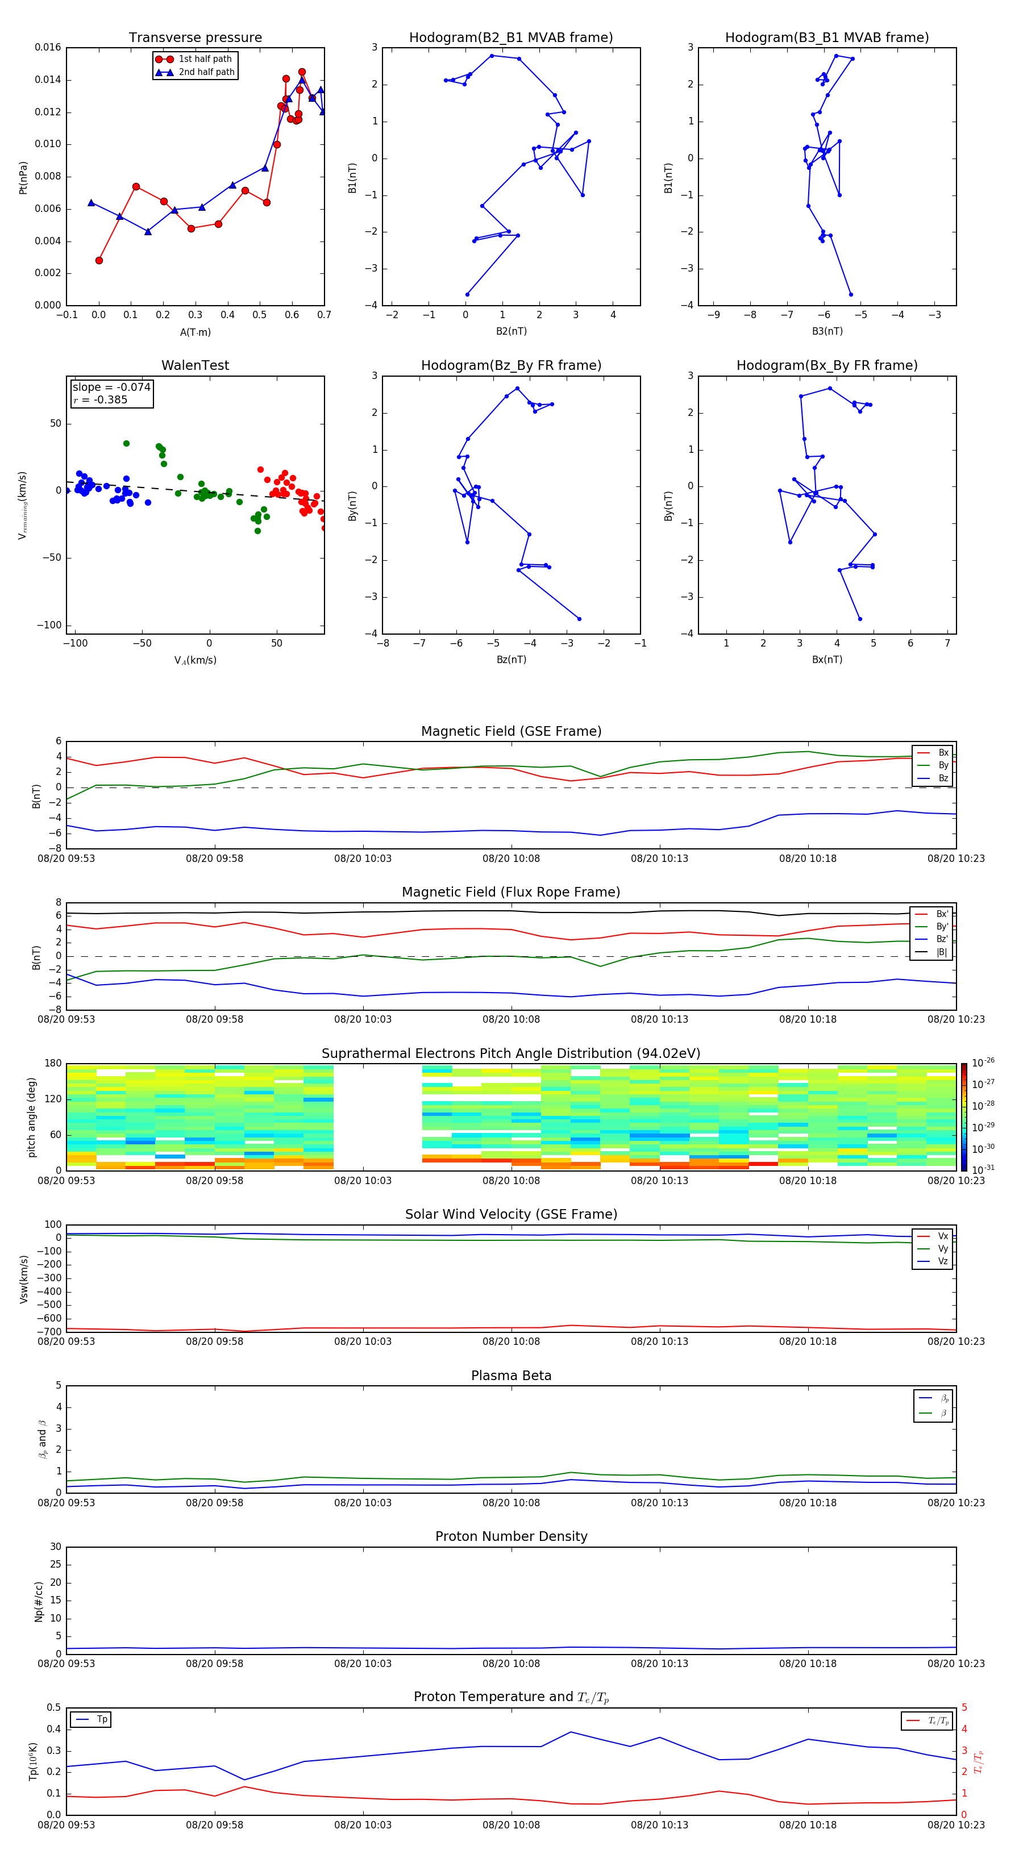Select the blue Tp legend entry
Image resolution: width=1023 pixels, height=1875 pixels.
90,1719
